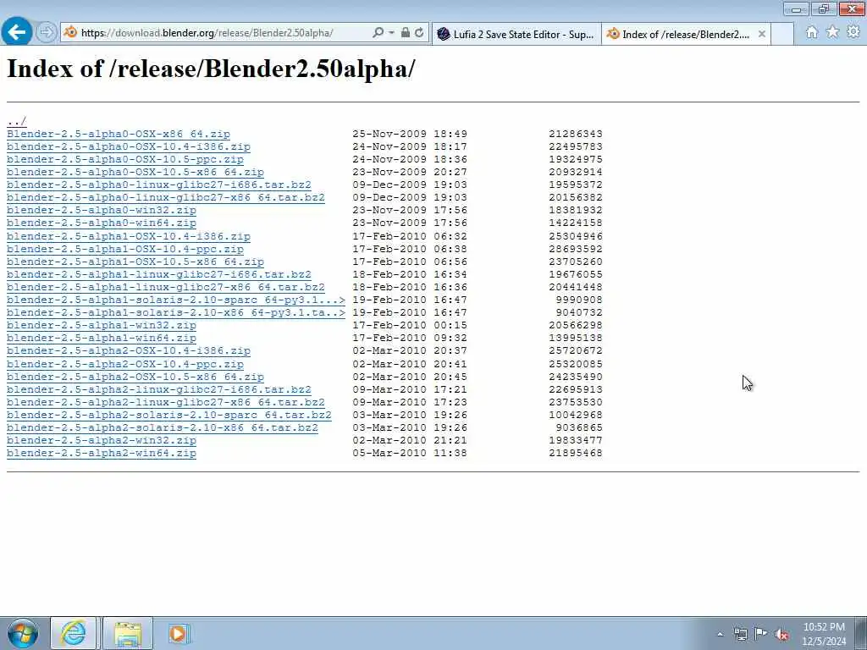Download blender-2.5-alpha0-OSX-10.5-x86_64.zip
The width and height of the screenshot is (867, 650).
[135, 172]
